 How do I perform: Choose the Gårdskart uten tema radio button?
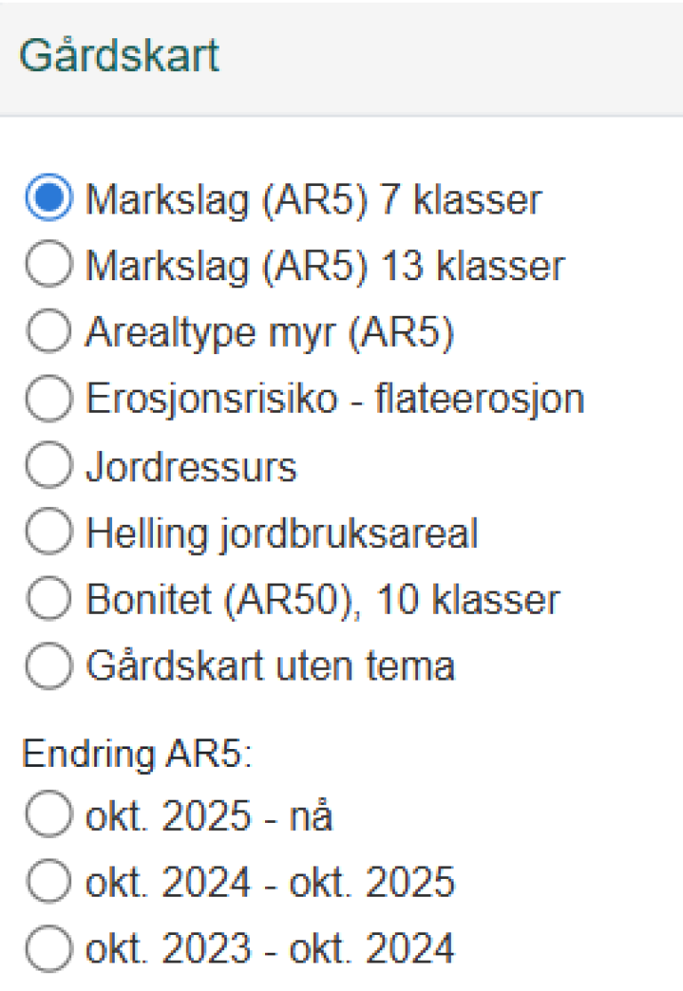pyautogui.click(x=48, y=666)
